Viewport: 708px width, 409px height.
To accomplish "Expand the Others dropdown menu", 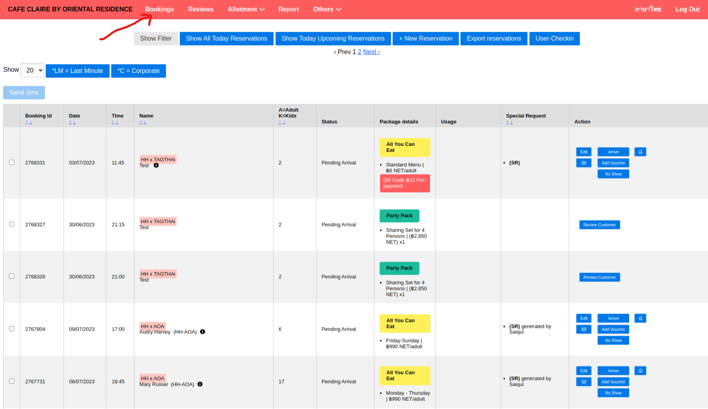I will (327, 9).
